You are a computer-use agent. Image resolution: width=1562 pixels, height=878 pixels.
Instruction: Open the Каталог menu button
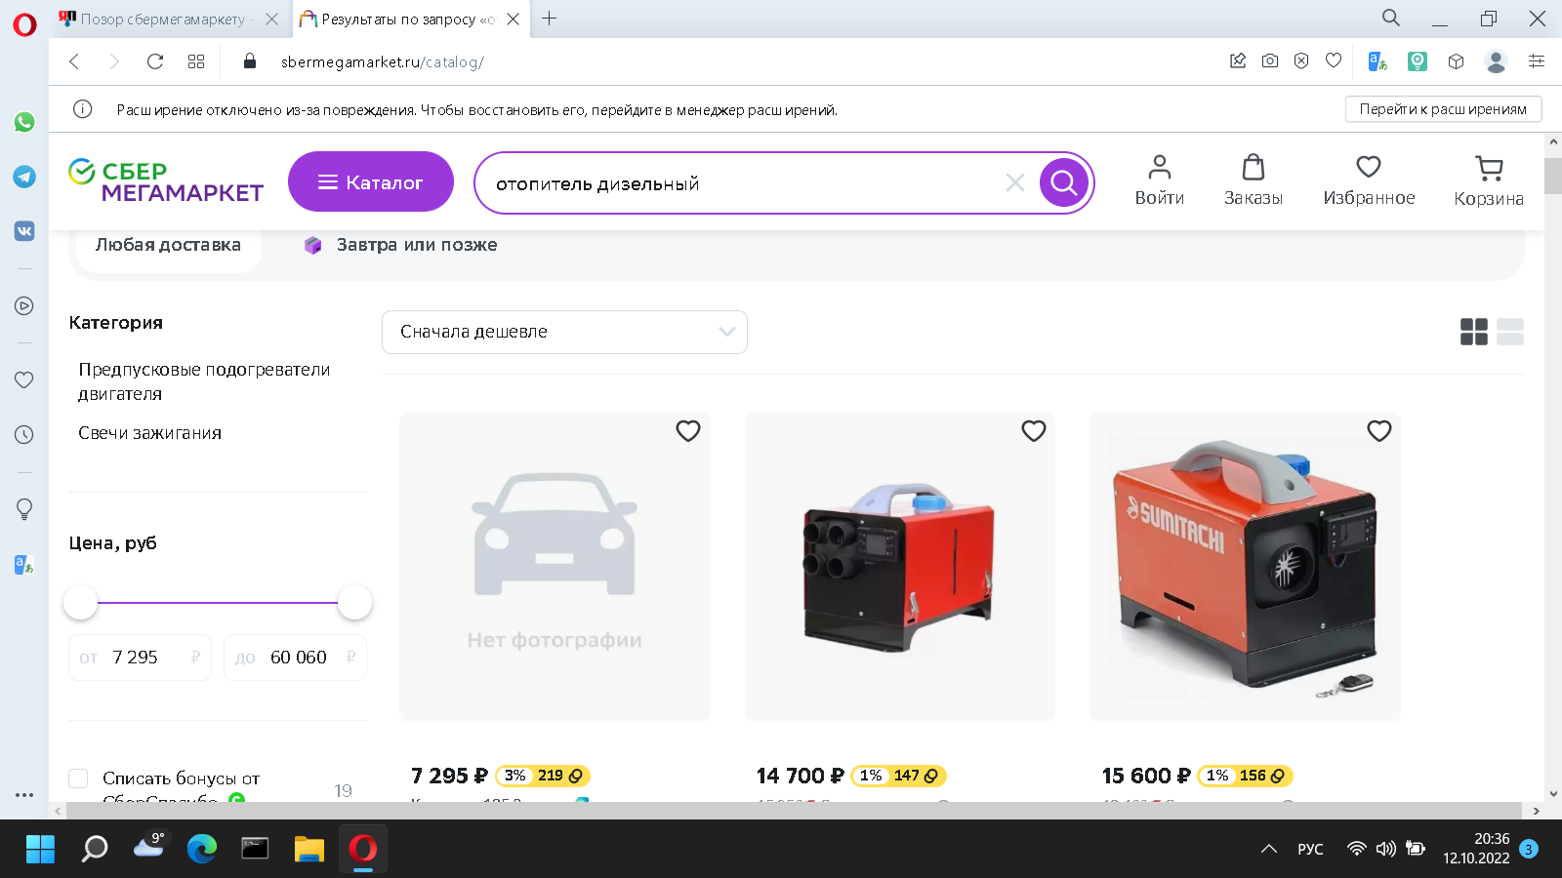371,181
